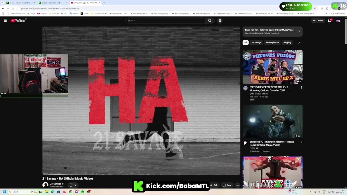The height and width of the screenshot is (195, 347).
Task: Click the PREUVES VIDÉOS SÉRIE MTL title
Action: pyautogui.click(x=269, y=89)
